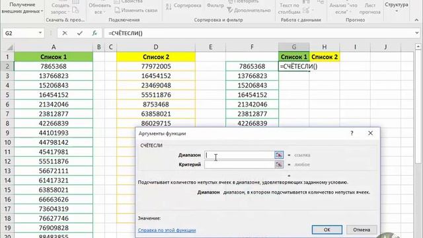Confirm the dialog with OK
423x238 pixels.
click(x=327, y=229)
